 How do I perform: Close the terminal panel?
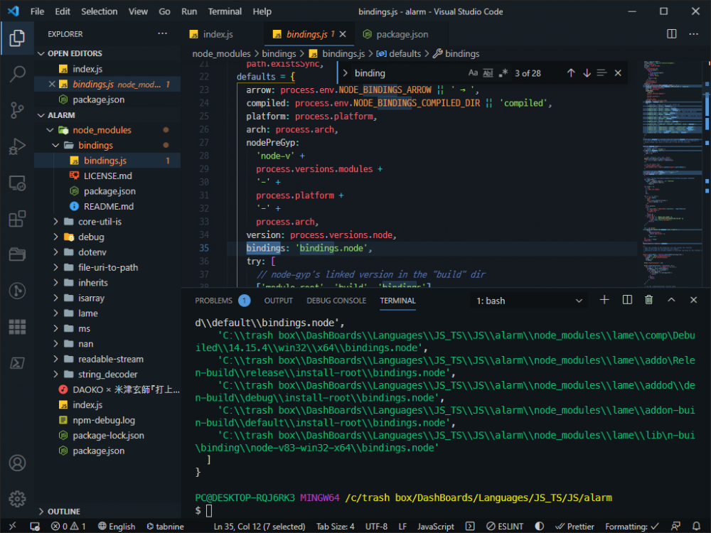pos(693,300)
